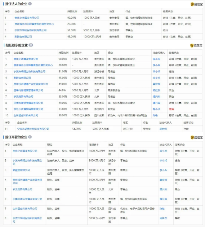The image size is (205, 227).
Task: Click the 迁出 status in 担任法人 table
Action: (166, 30)
